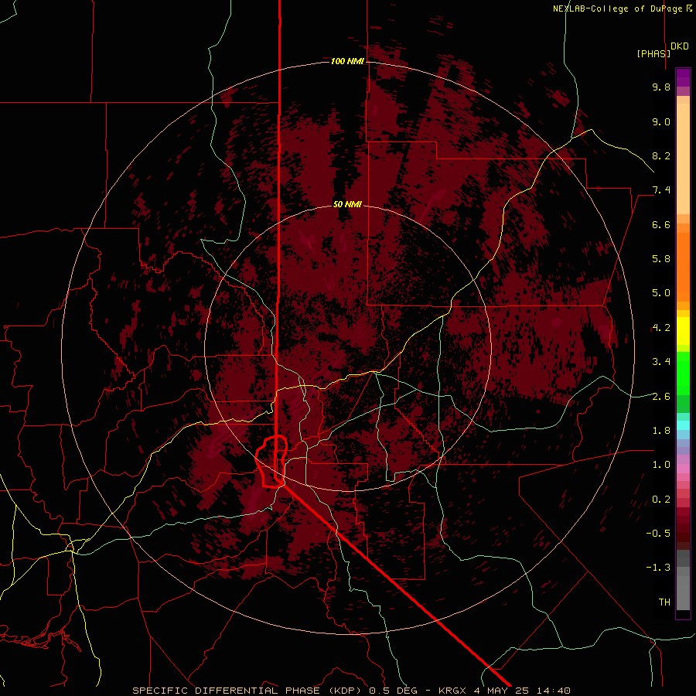Image resolution: width=696 pixels, height=696 pixels.
Task: Click the 7.4 scale value
Action: 661,190
